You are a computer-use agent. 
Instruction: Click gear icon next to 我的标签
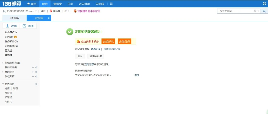point(36,72)
